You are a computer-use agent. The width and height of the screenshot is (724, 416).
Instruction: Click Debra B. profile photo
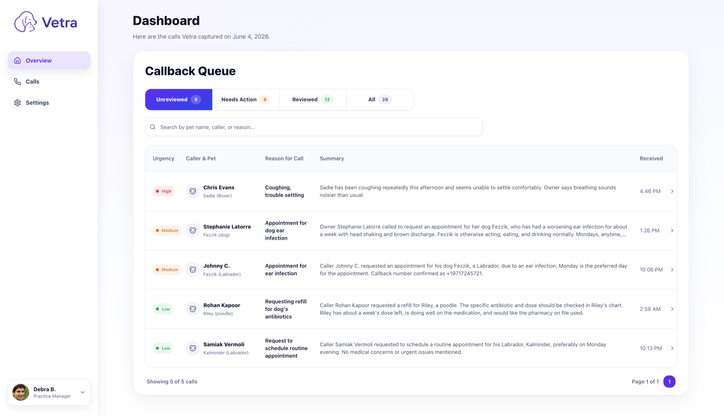21,392
